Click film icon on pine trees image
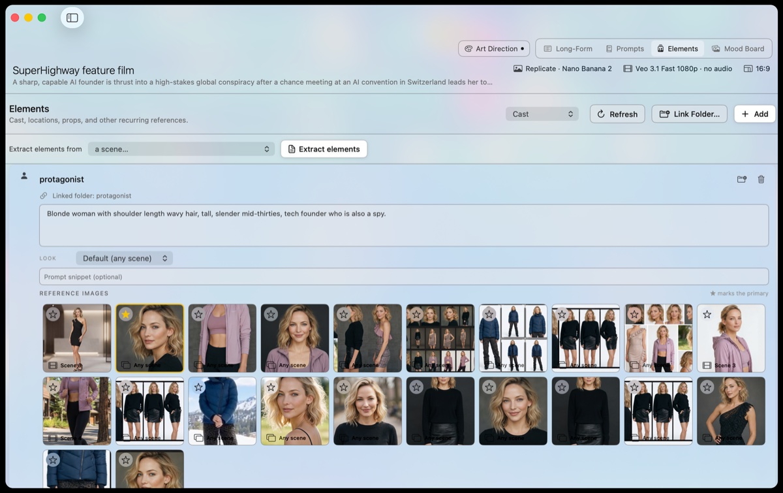This screenshot has width=783, height=493. pyautogui.click(x=54, y=437)
